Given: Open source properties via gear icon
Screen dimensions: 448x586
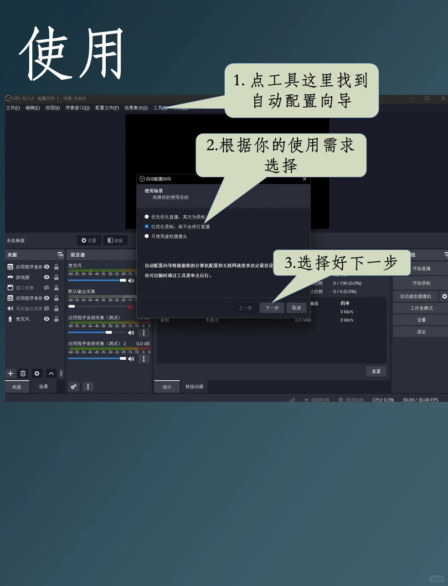Looking at the screenshot, I should click(36, 373).
